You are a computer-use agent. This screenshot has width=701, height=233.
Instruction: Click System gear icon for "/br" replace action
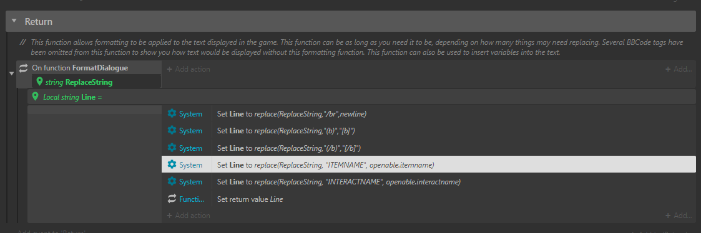172,114
